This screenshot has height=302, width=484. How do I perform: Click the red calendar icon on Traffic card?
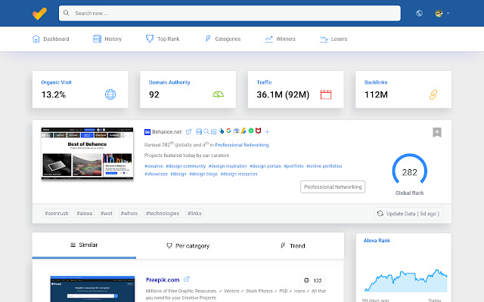pos(326,94)
